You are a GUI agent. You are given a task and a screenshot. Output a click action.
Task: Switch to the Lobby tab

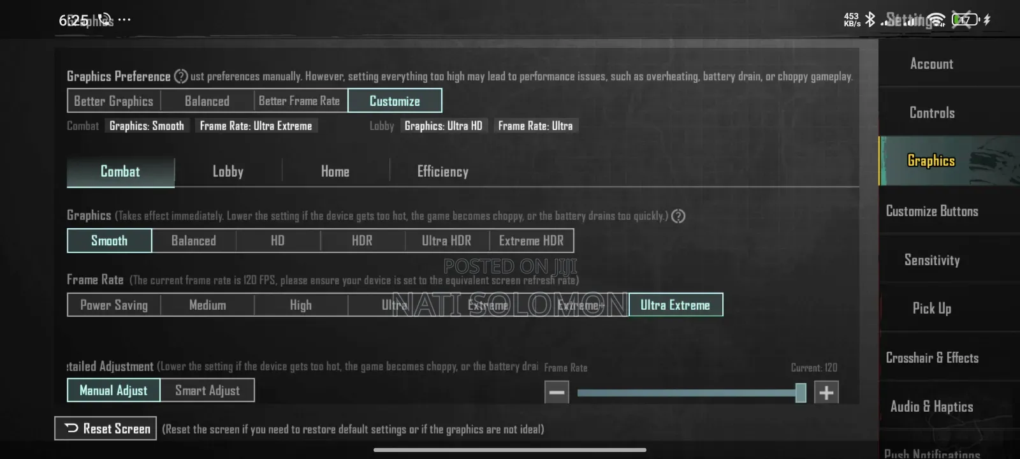coord(228,171)
